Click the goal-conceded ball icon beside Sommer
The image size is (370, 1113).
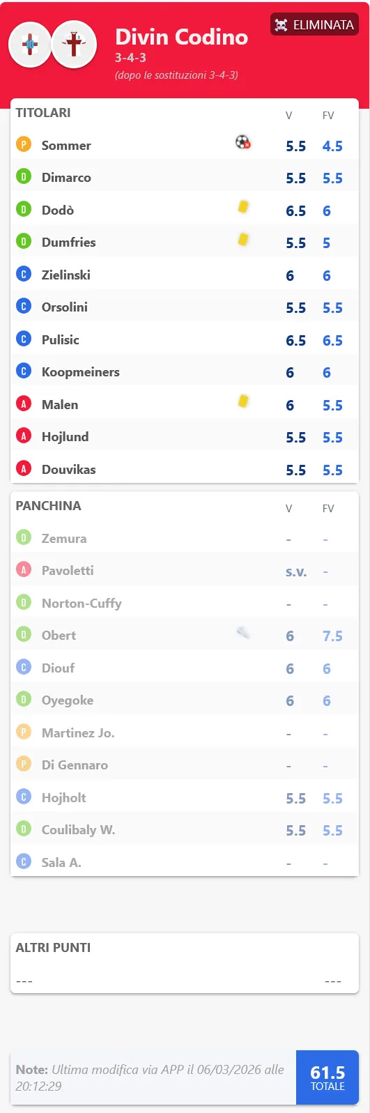coord(242,142)
